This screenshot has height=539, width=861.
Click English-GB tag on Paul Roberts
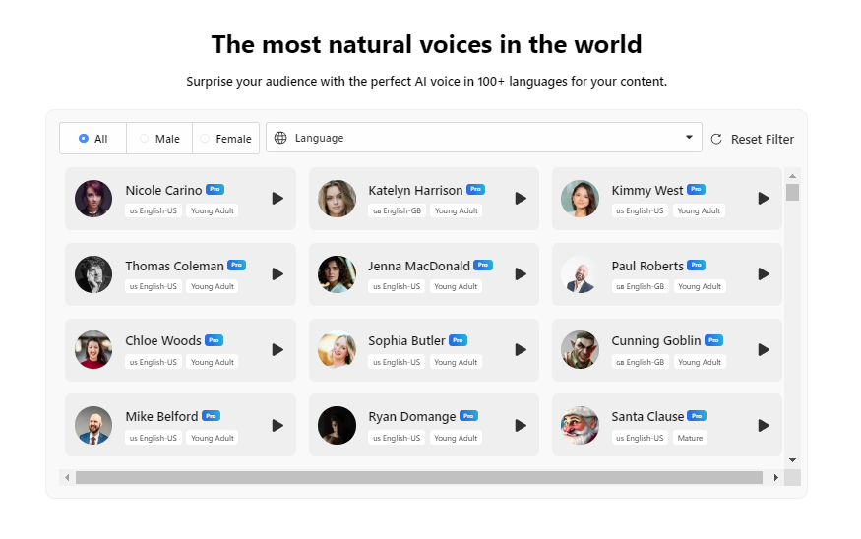(x=641, y=286)
